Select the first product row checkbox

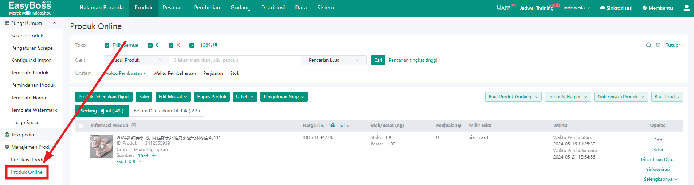pyautogui.click(x=81, y=138)
